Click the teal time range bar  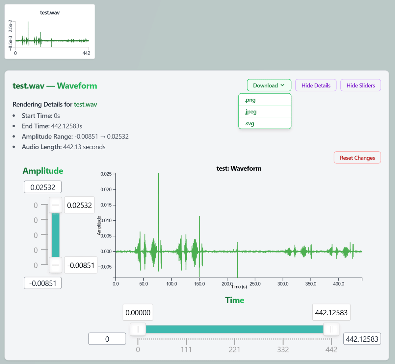(234, 329)
